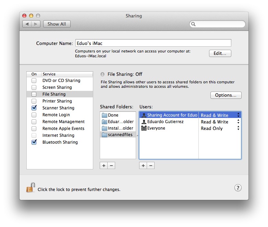This screenshot has width=268, height=227.
Task: Click the back navigation arrow
Action: [27, 24]
